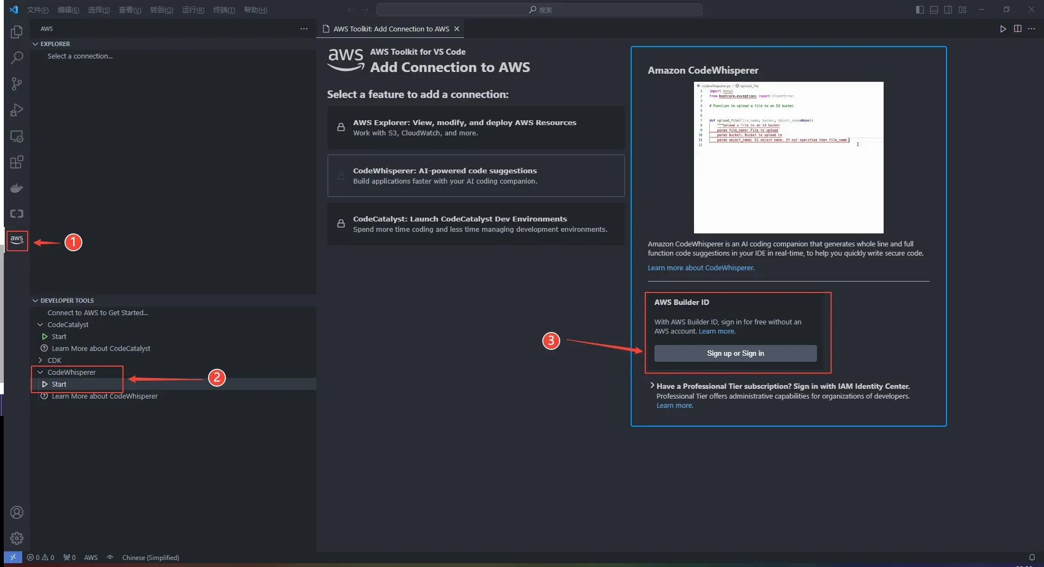The width and height of the screenshot is (1044, 567).
Task: Click Connect to AWS to Get Started
Action: click(x=98, y=312)
